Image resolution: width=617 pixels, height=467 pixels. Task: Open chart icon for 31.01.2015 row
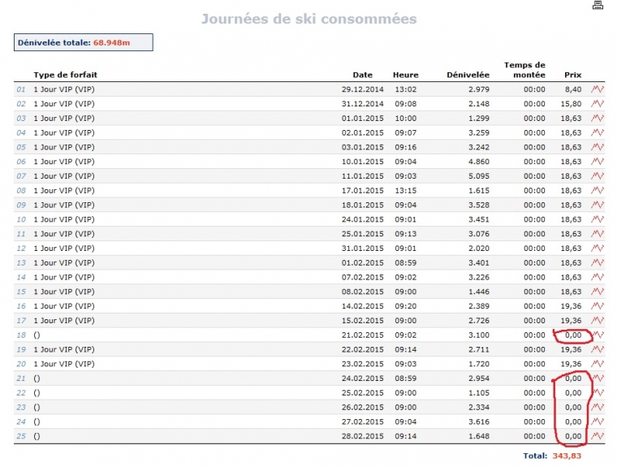click(x=598, y=249)
